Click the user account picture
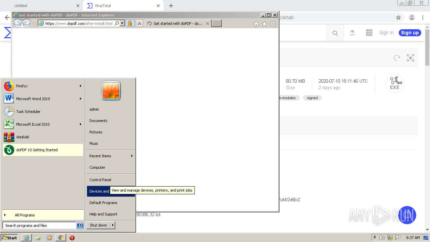Screen dimensions: 430x242 111,91
